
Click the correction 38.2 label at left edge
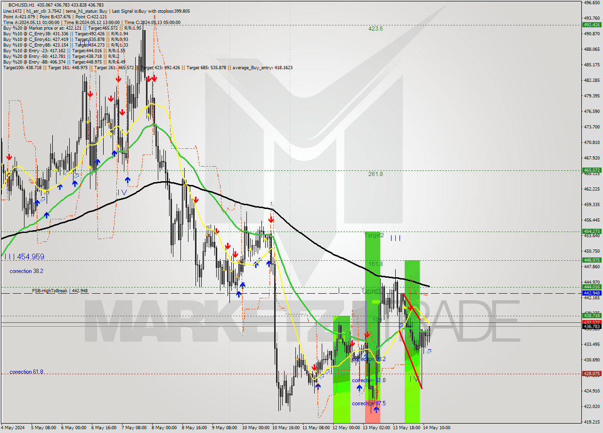pyautogui.click(x=26, y=271)
